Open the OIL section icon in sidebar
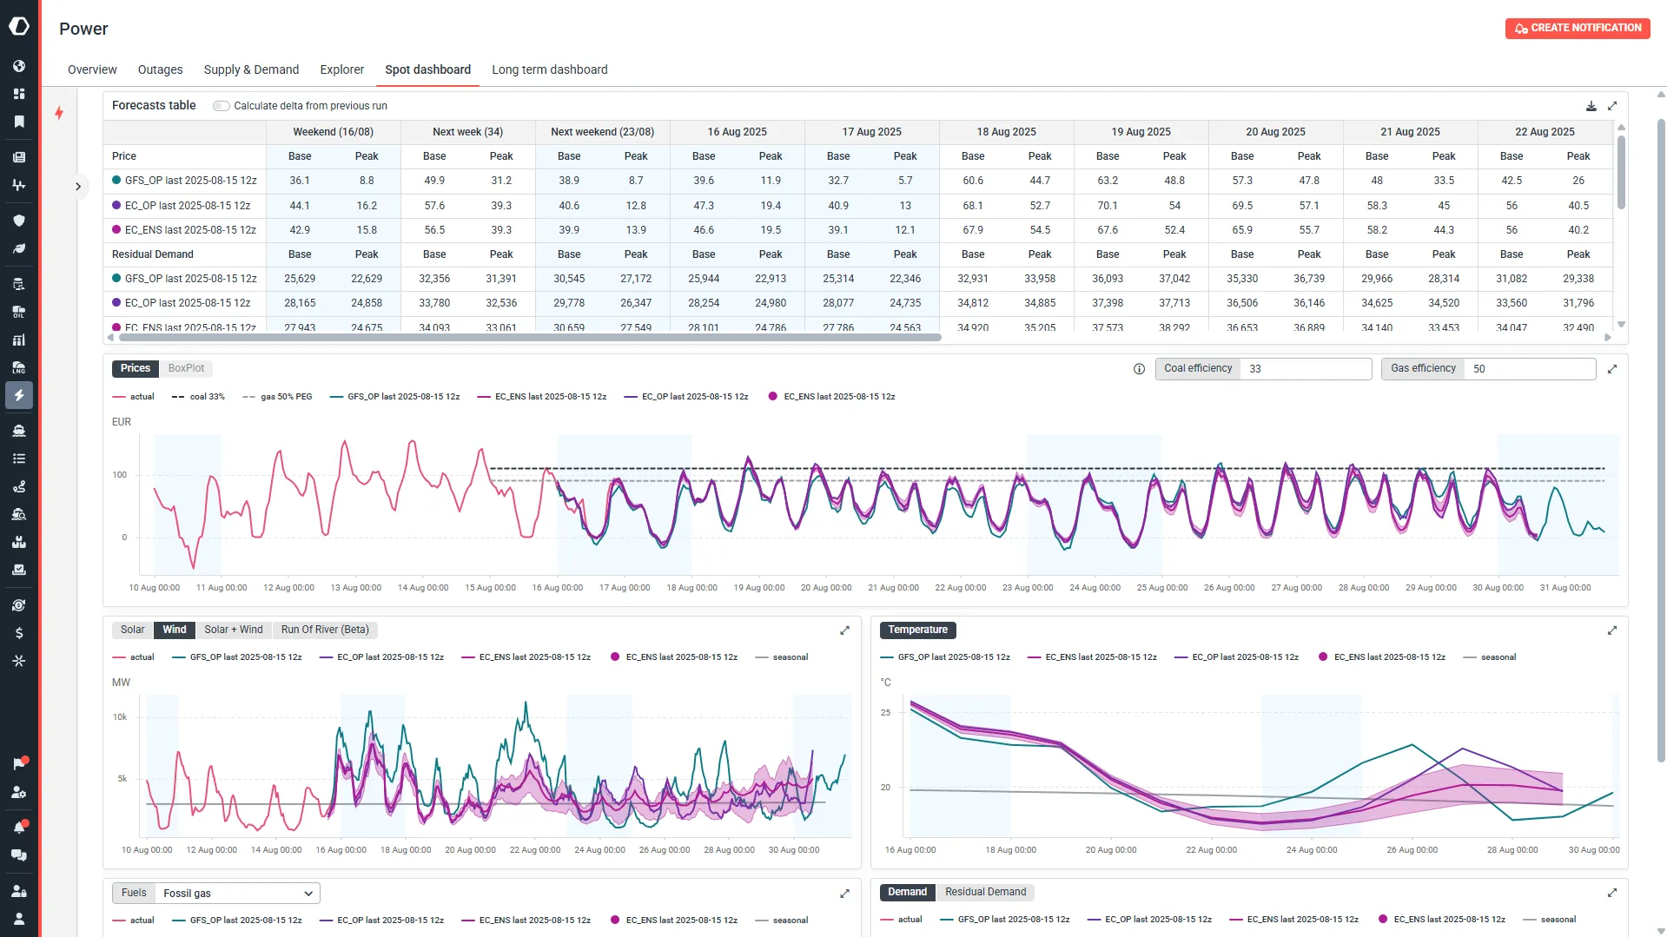 (x=19, y=312)
